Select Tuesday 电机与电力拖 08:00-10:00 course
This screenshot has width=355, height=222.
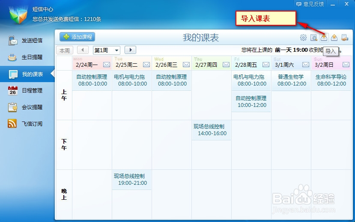click(132, 80)
